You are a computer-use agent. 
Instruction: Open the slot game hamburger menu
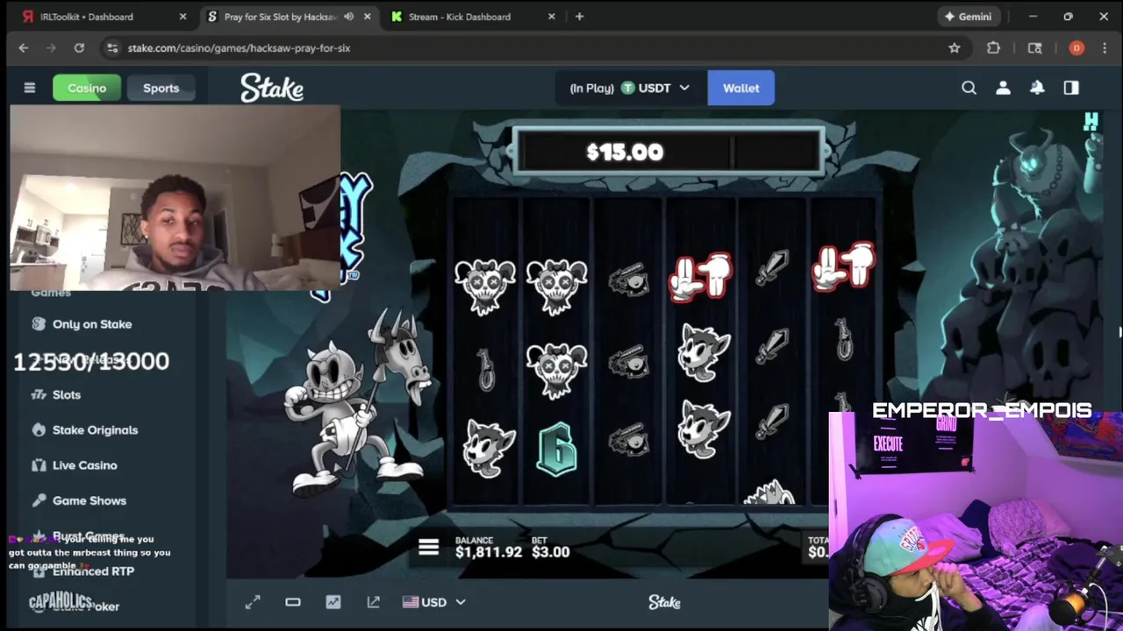pyautogui.click(x=428, y=548)
